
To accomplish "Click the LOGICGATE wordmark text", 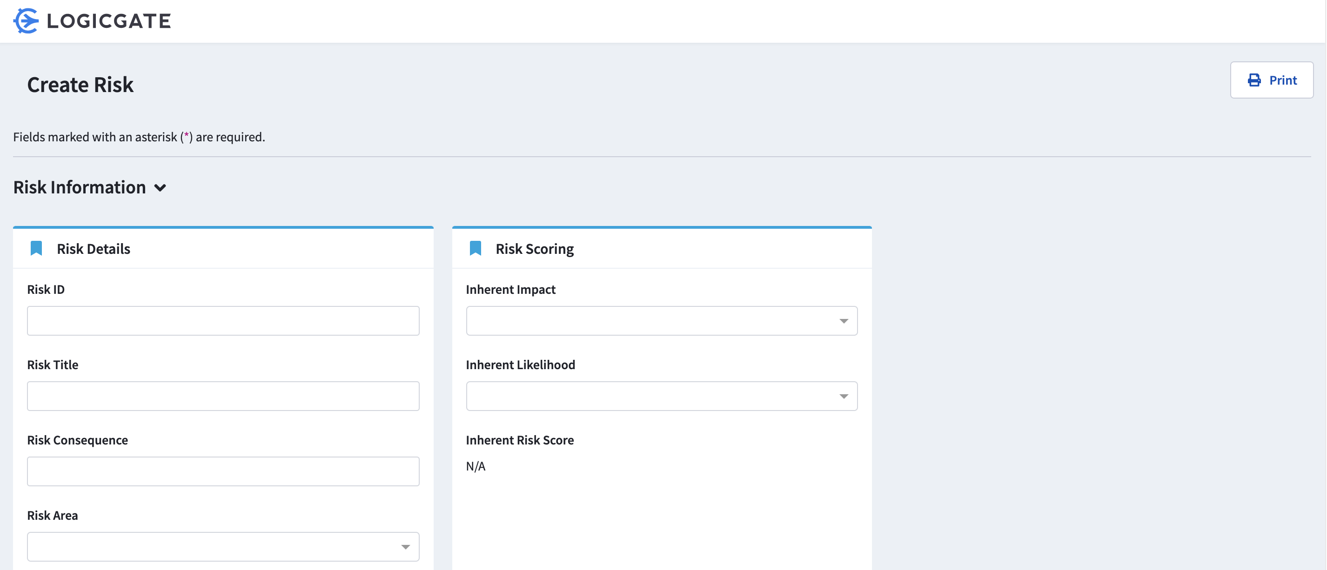I will (x=109, y=21).
